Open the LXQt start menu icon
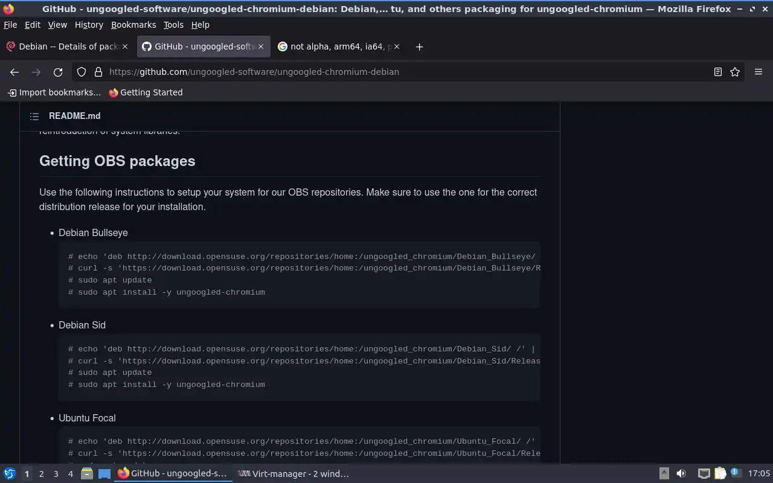773x483 pixels. 10,474
